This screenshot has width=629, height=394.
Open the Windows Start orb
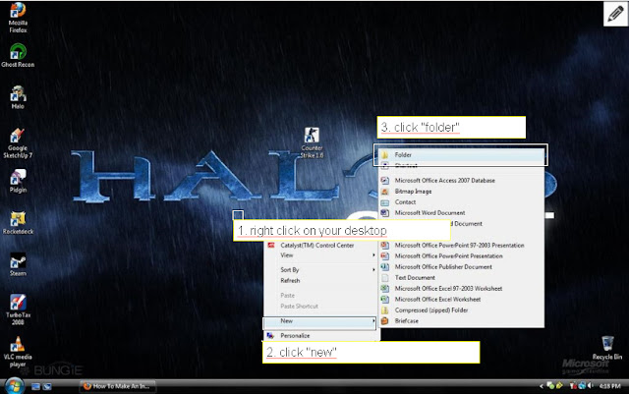[15, 386]
